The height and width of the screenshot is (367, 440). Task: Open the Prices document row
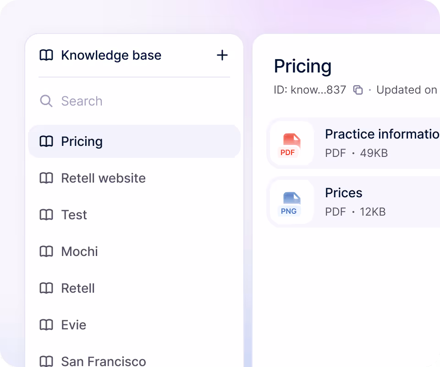point(353,202)
